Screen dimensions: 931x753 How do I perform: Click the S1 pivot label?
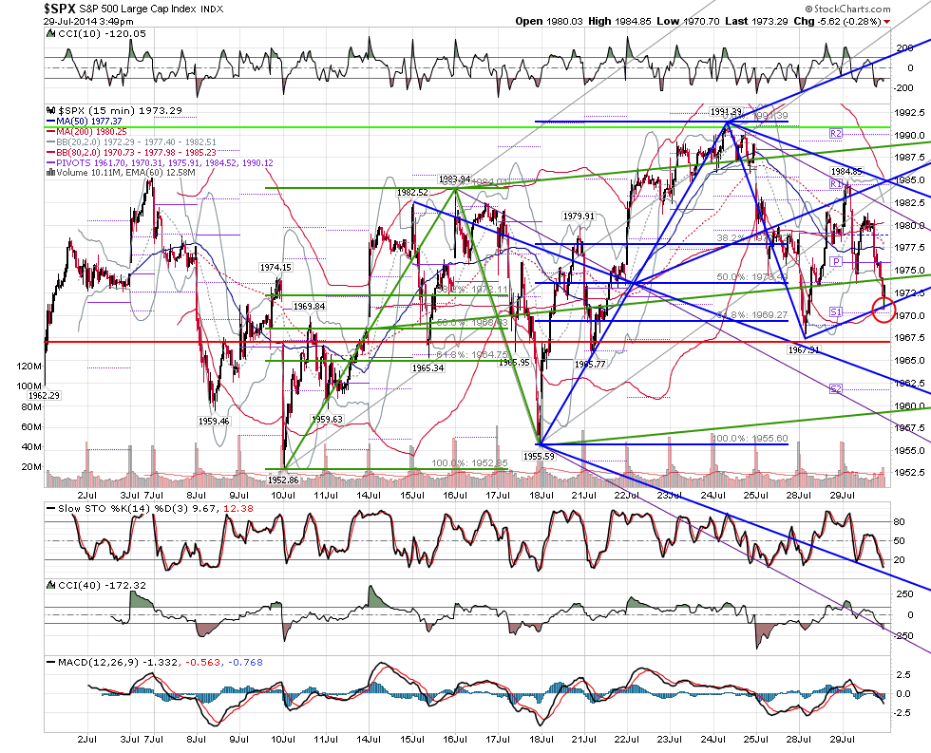(x=836, y=312)
